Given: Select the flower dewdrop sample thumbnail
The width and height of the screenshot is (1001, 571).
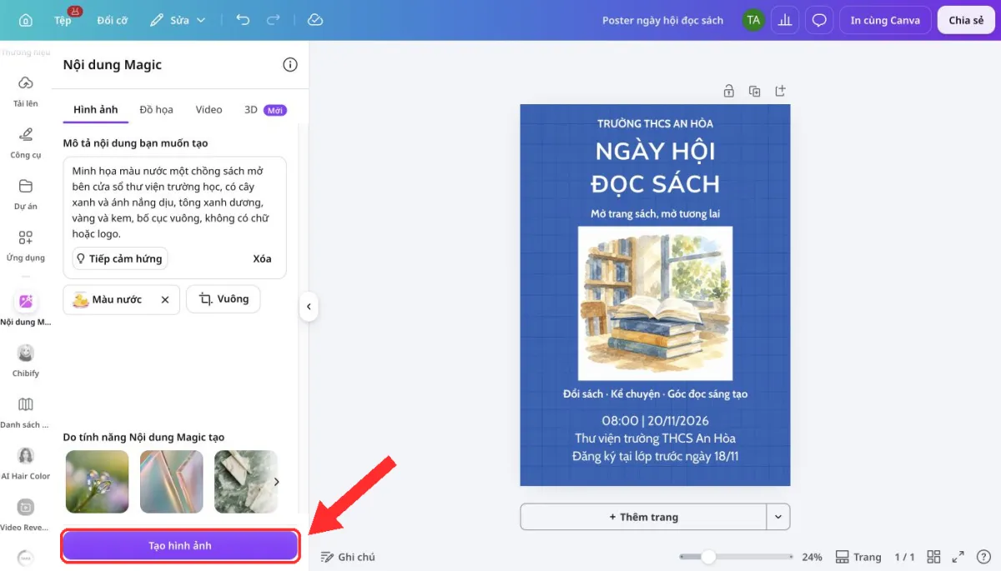Looking at the screenshot, I should tap(97, 481).
